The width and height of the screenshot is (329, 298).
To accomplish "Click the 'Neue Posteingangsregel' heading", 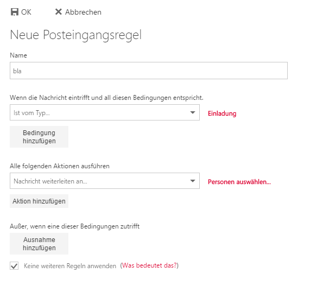I will tap(75, 35).
